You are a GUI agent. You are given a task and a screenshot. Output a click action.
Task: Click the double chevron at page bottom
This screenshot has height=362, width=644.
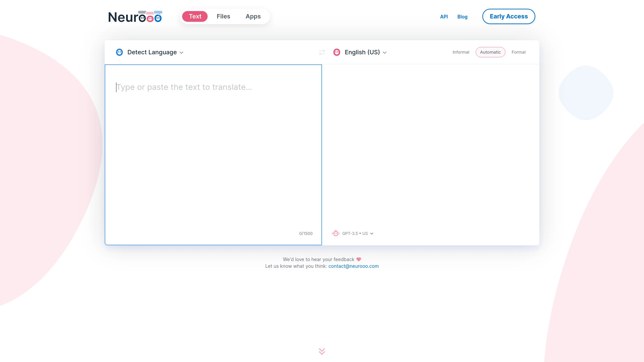pyautogui.click(x=322, y=351)
